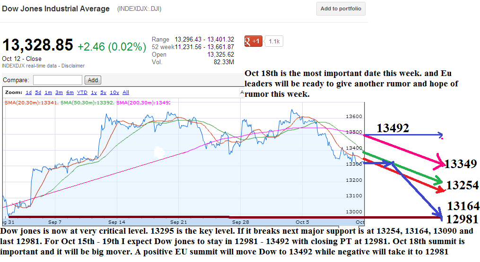480x262 pixels.
Task: Open the 1.1k share count bubble
Action: point(274,41)
